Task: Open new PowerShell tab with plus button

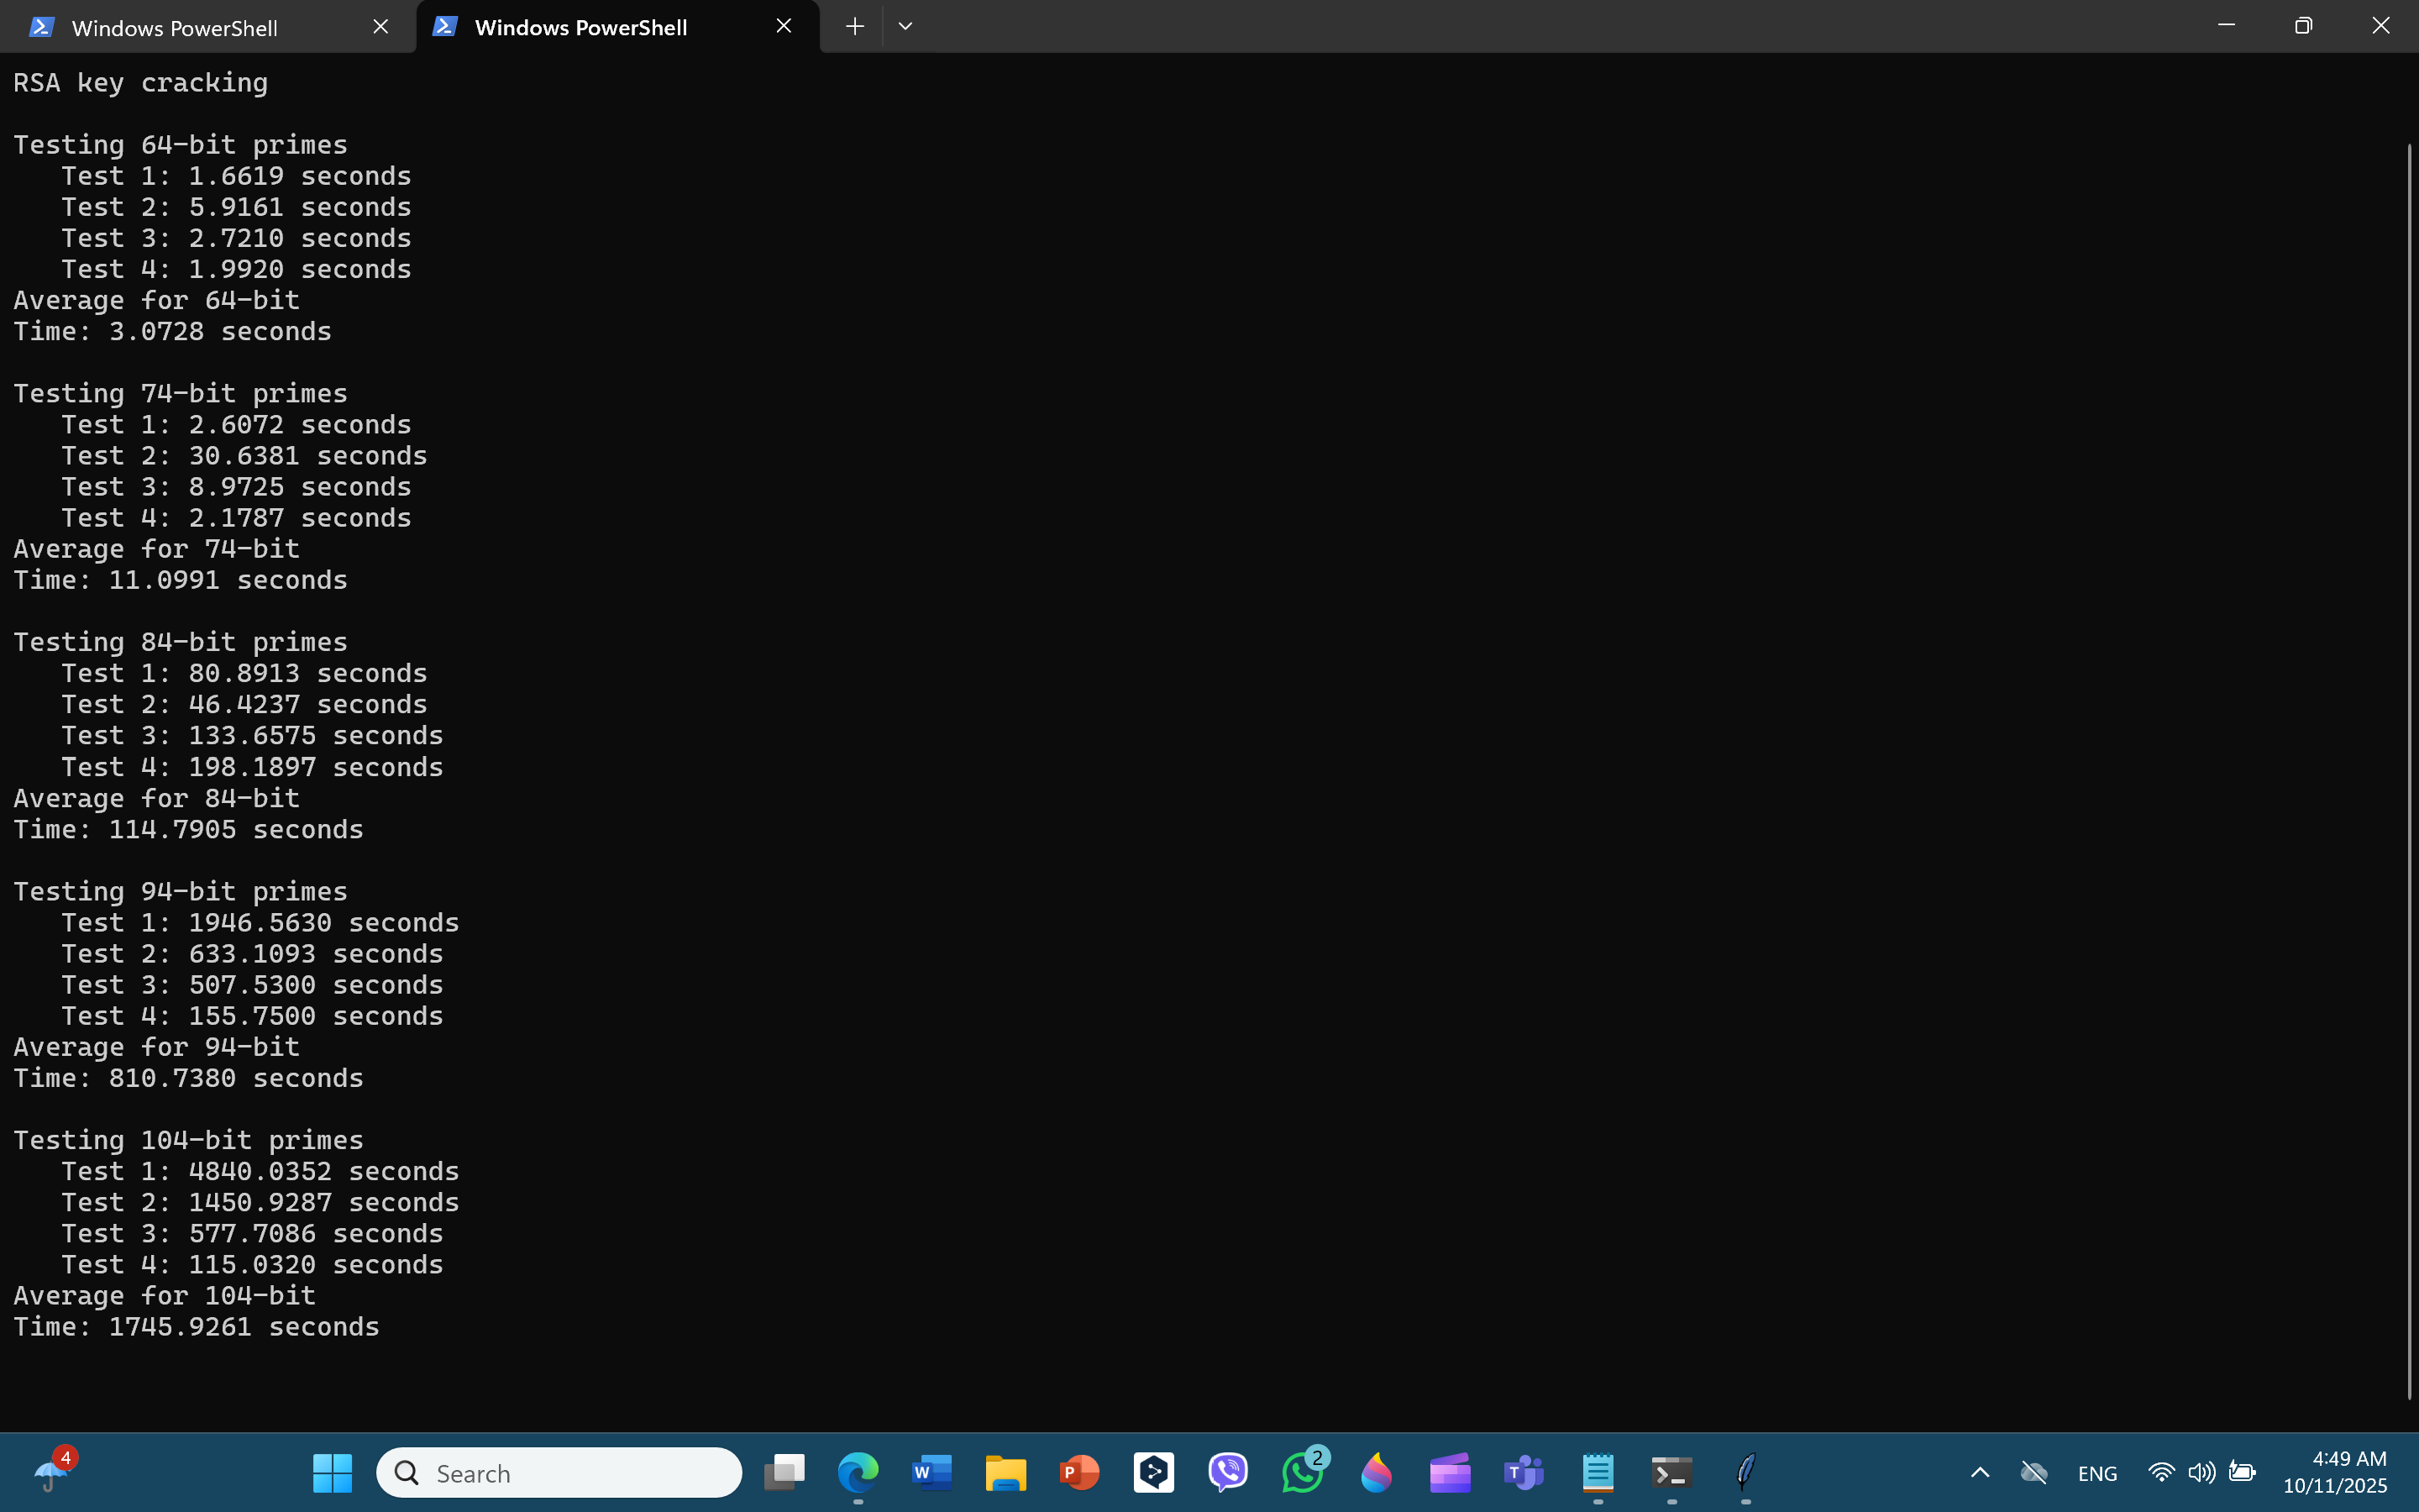Action: pos(853,27)
